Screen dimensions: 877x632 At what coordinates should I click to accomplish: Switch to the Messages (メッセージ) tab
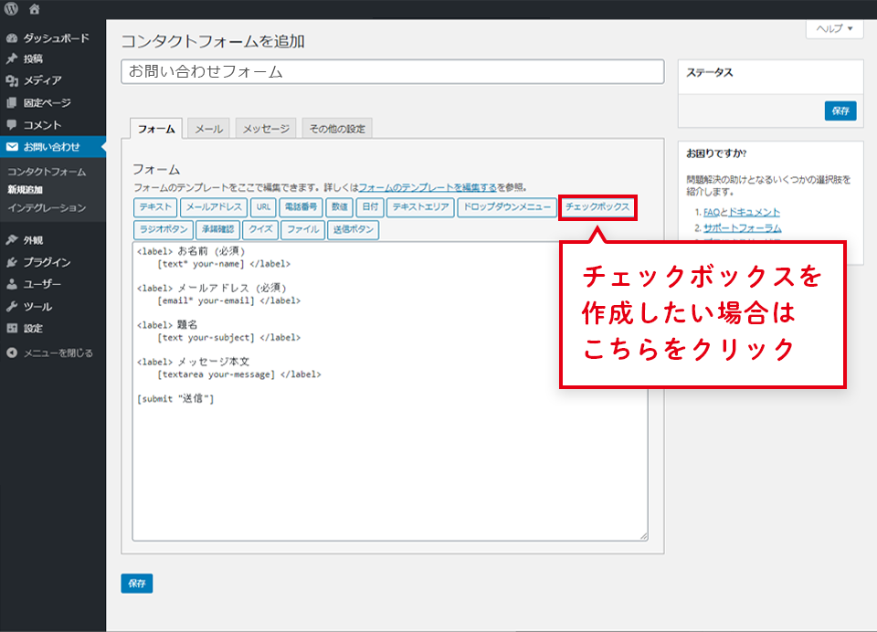[x=266, y=129]
